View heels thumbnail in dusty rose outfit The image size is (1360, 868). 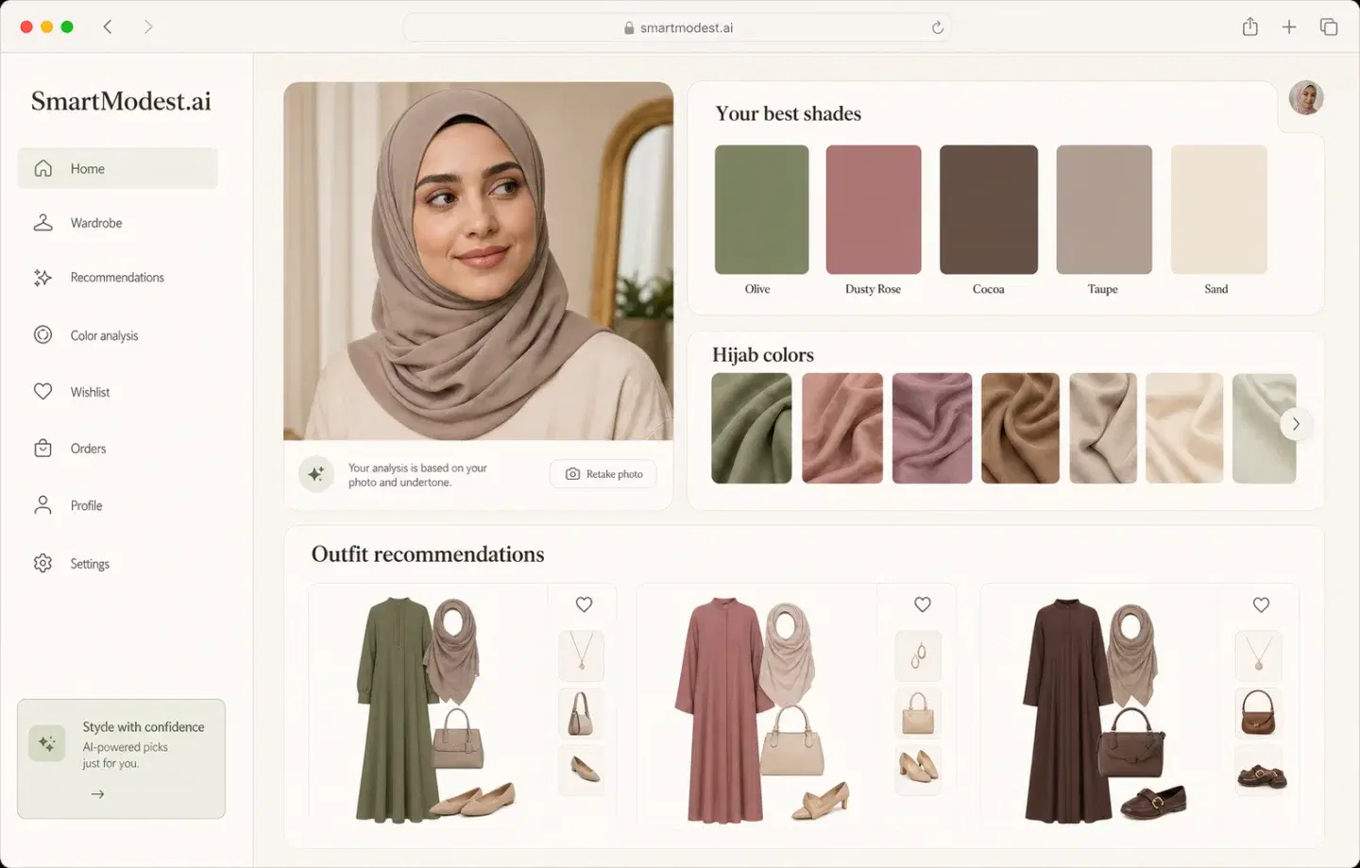coord(919,770)
